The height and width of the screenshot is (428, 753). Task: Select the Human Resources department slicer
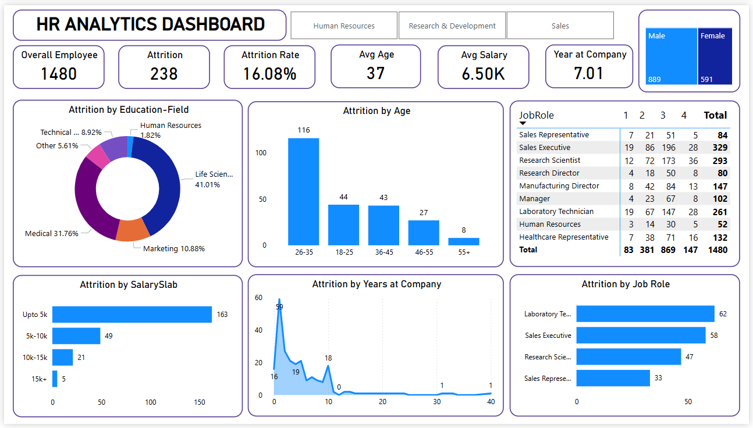click(x=344, y=26)
